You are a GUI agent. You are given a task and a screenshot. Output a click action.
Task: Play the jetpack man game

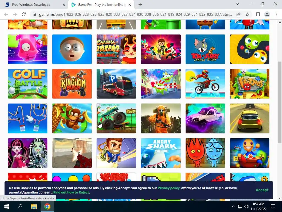pos(116,153)
